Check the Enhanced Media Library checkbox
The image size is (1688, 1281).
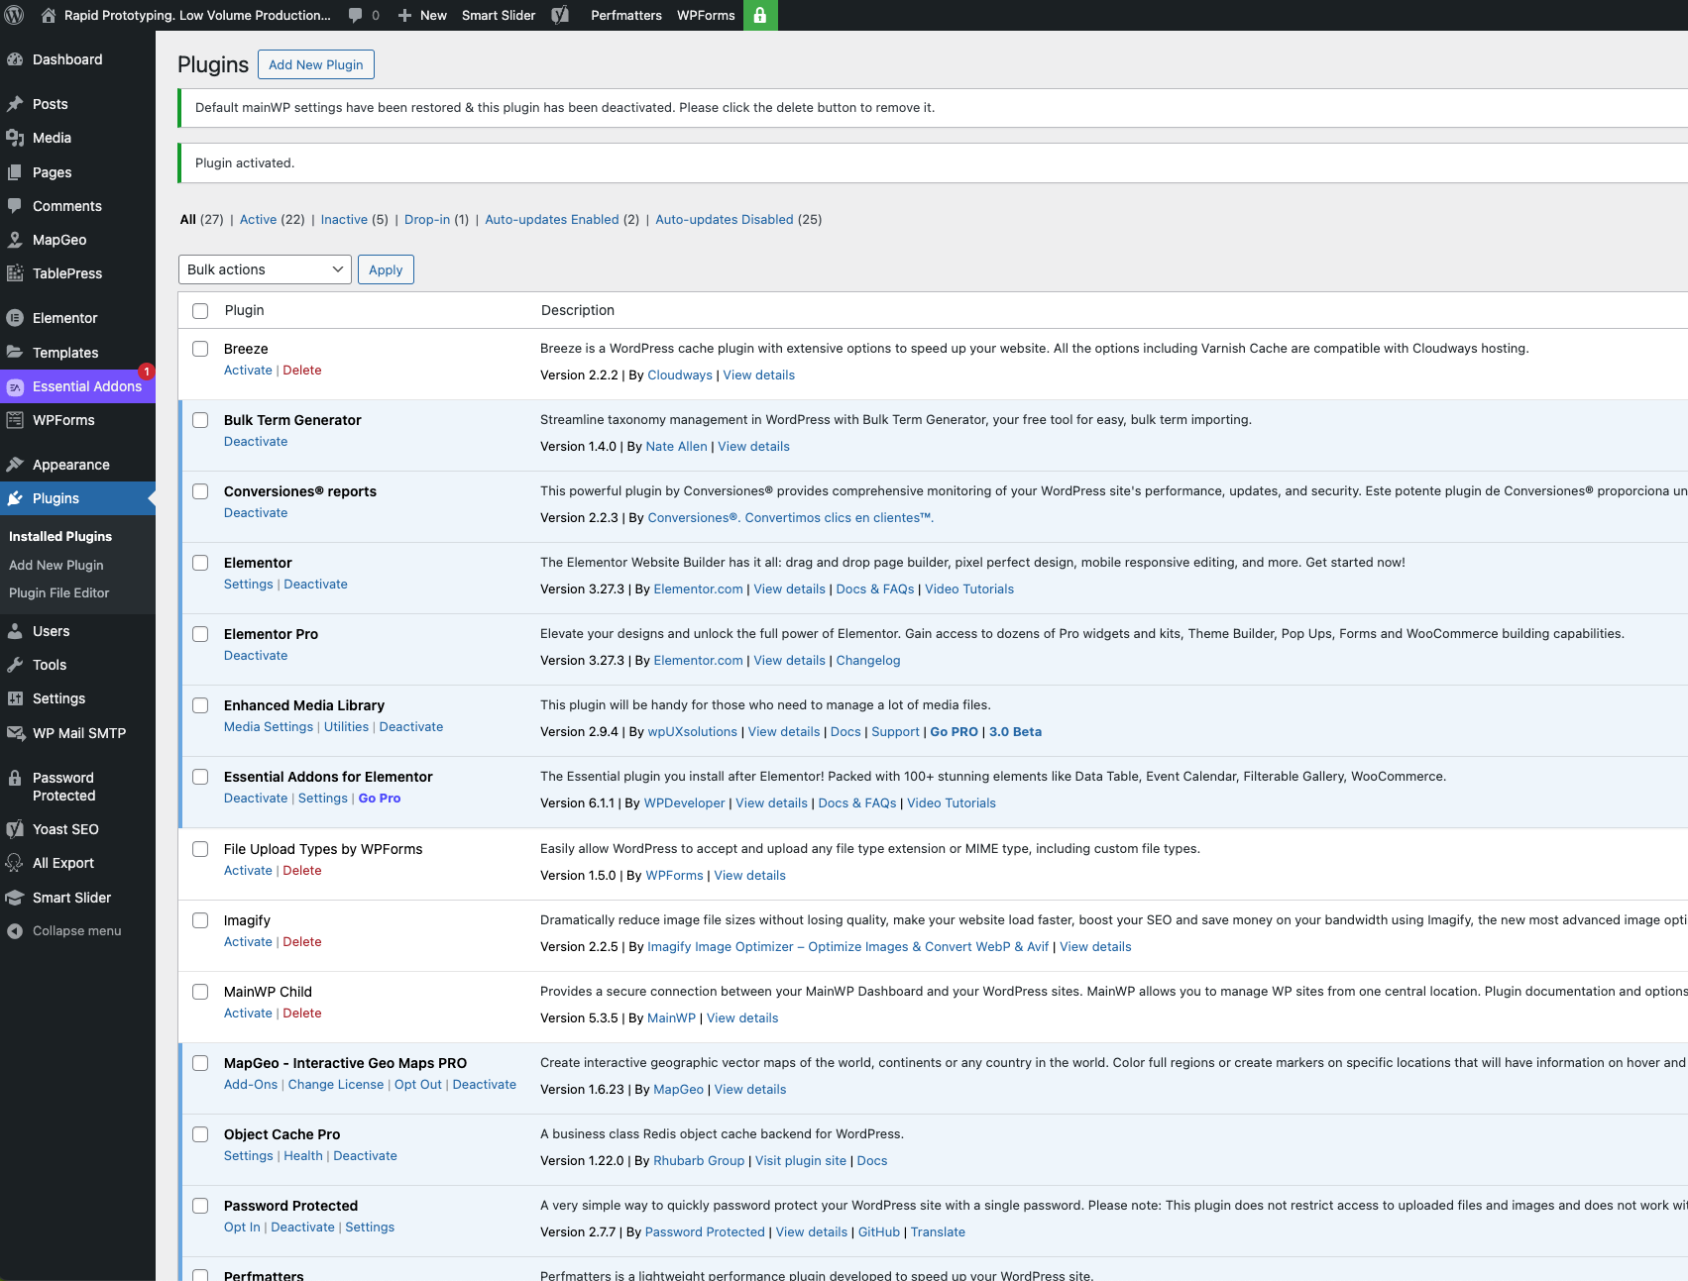click(200, 705)
